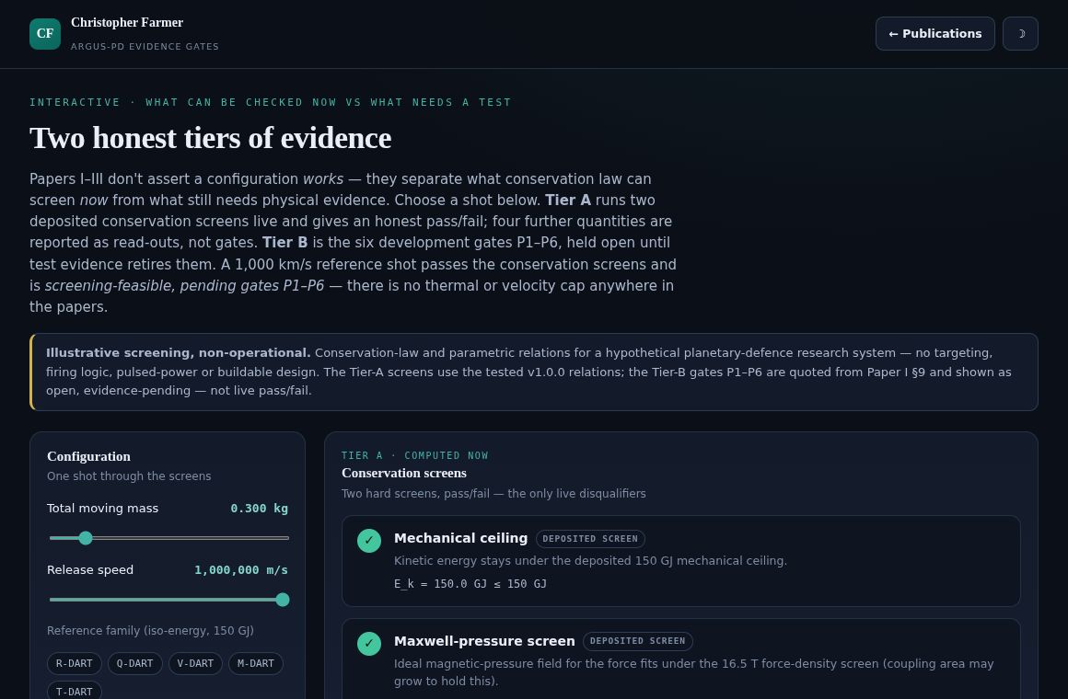
Task: Click the Reference family iso-energy label
Action: 150,631
